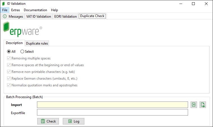Open the Extras menu
This screenshot has height=127, width=213.
tap(15, 10)
